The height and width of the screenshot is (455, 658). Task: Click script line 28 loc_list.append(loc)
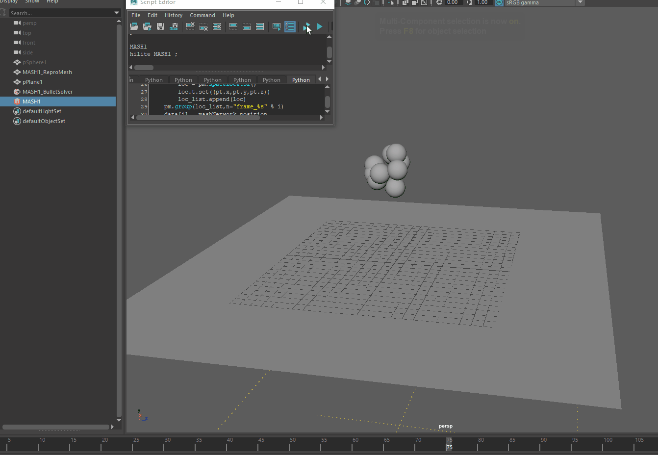tap(212, 99)
